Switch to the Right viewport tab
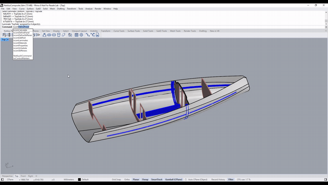 coord(31,176)
